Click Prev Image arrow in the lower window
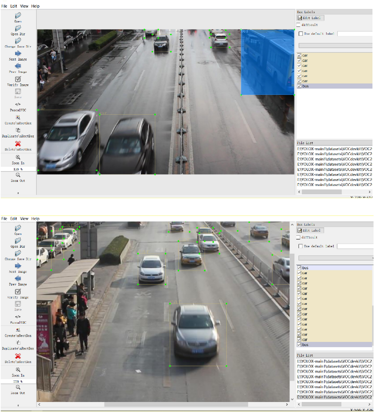Viewport: 374px width, 412px height. pos(18,279)
